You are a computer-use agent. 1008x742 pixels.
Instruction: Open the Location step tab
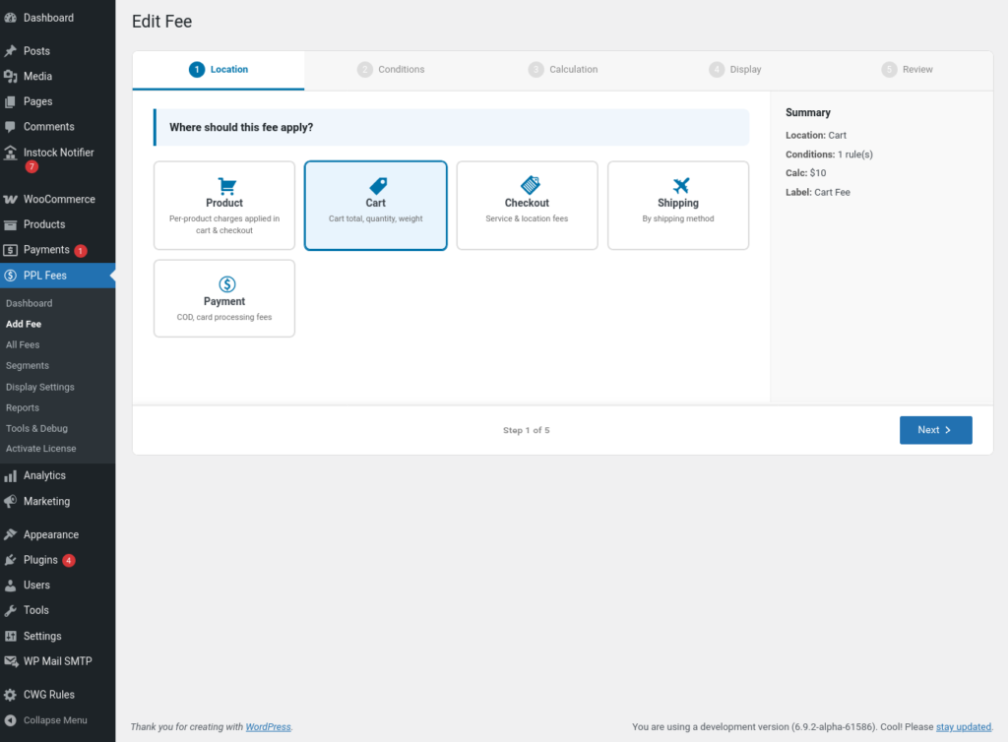point(219,70)
